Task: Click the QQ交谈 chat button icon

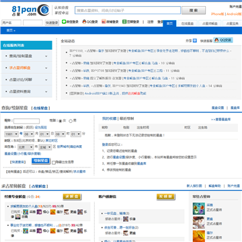Action: pos(223,40)
